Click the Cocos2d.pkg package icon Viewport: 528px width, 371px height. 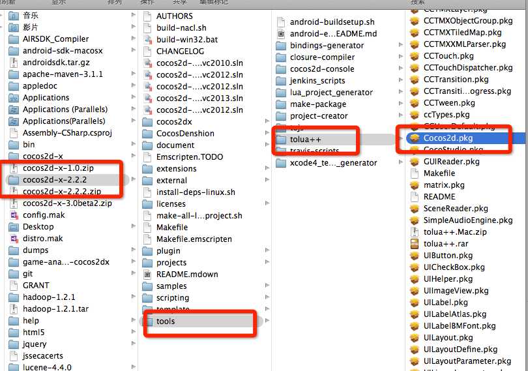coord(415,138)
